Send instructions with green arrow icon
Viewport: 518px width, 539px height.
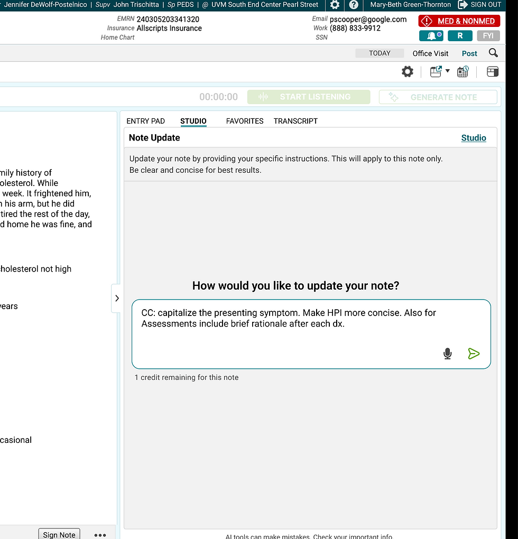tap(474, 354)
